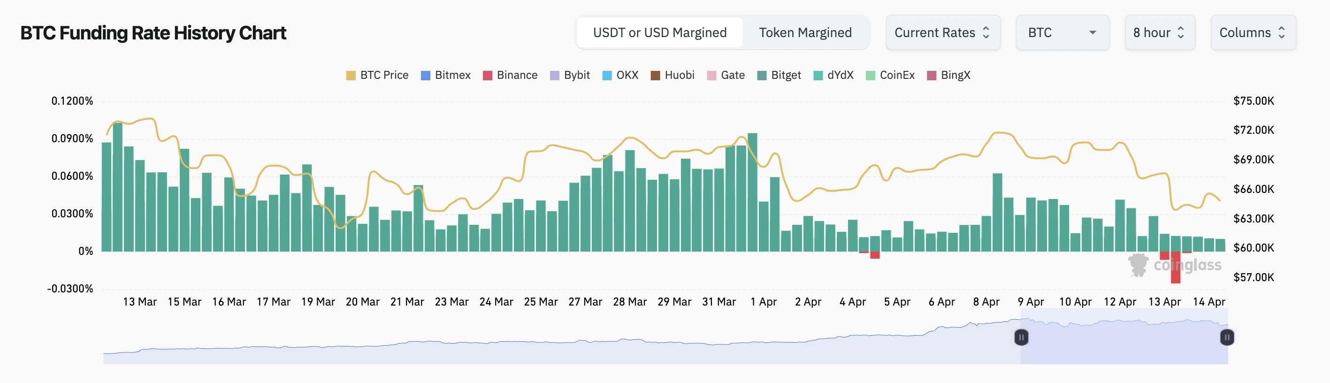Image resolution: width=1330 pixels, height=383 pixels.
Task: Open the Current Rates dropdown
Action: pyautogui.click(x=943, y=32)
